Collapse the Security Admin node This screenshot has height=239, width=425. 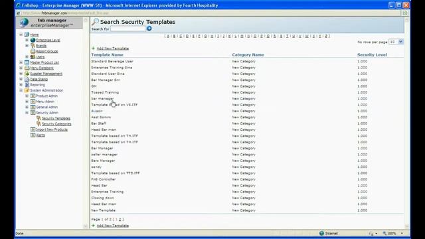click(27, 113)
